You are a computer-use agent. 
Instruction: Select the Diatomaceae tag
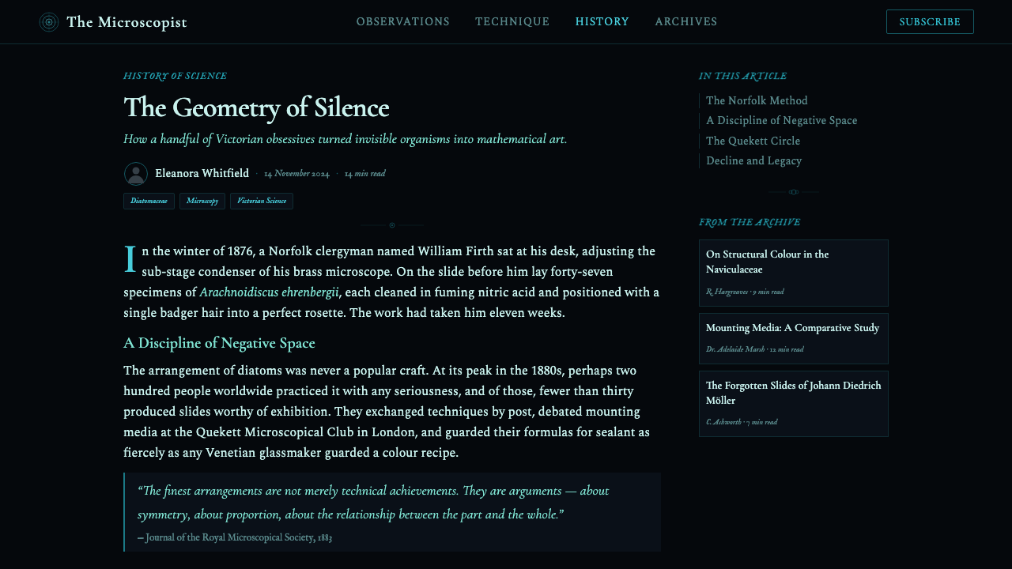149,201
